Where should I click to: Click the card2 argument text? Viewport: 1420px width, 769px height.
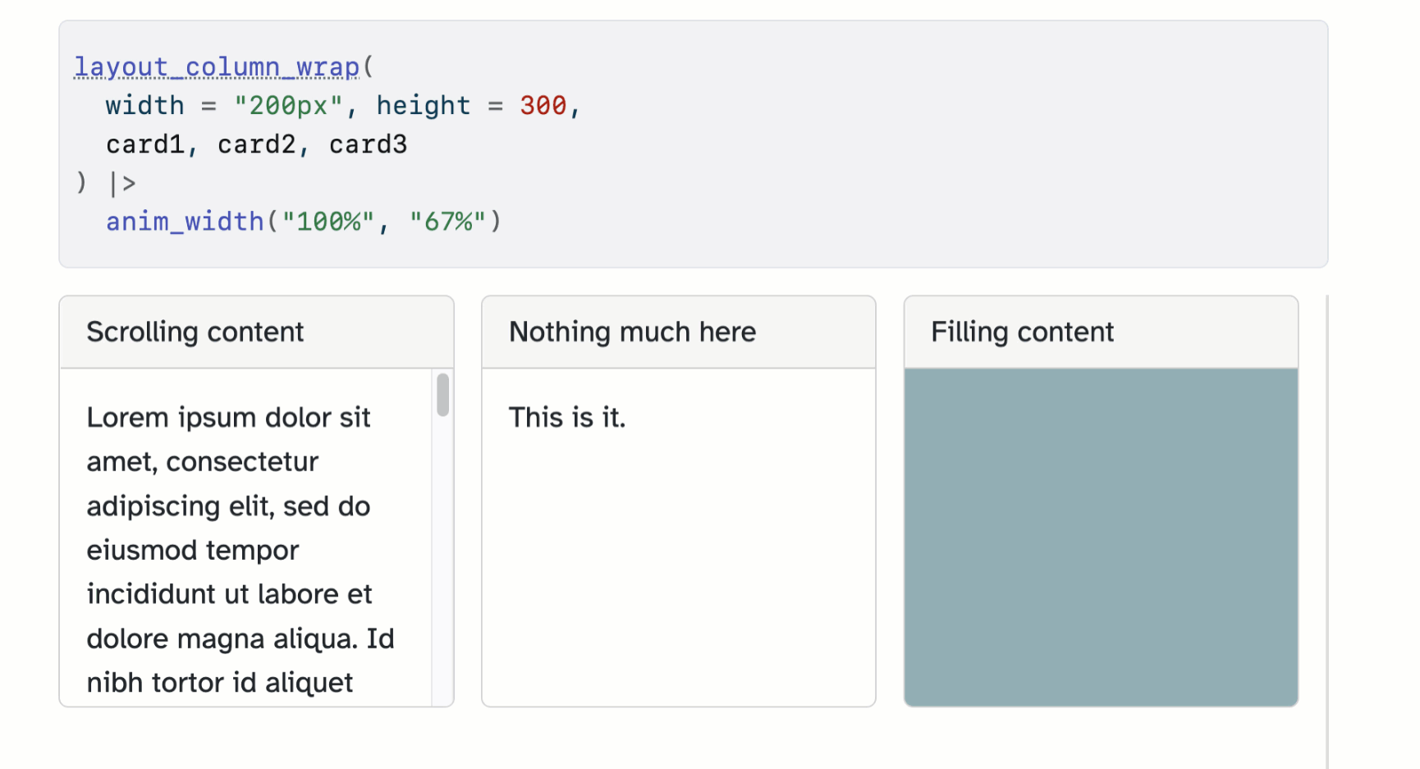(x=256, y=144)
